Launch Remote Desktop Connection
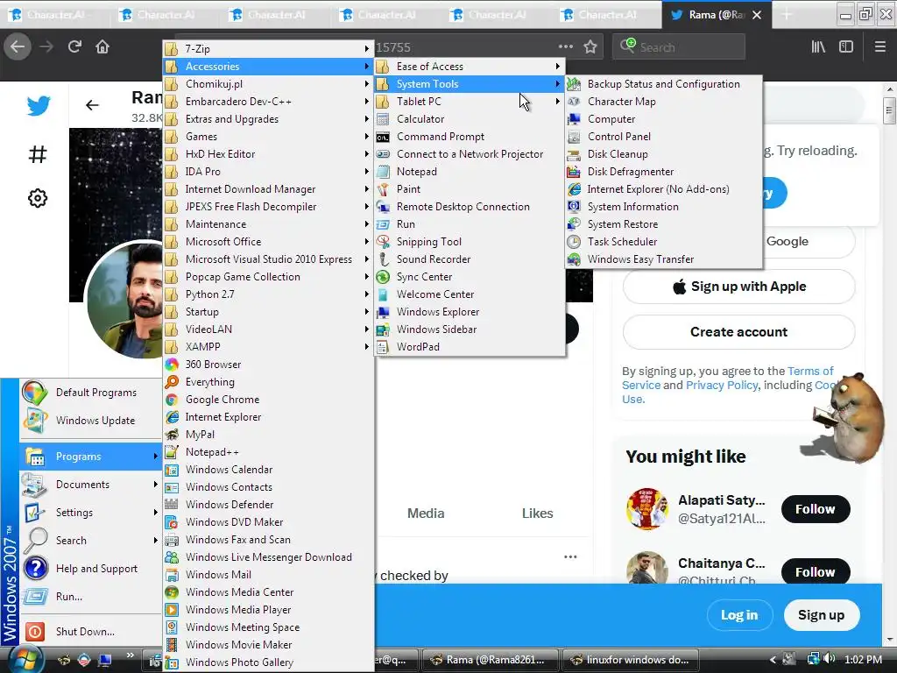 point(470,207)
